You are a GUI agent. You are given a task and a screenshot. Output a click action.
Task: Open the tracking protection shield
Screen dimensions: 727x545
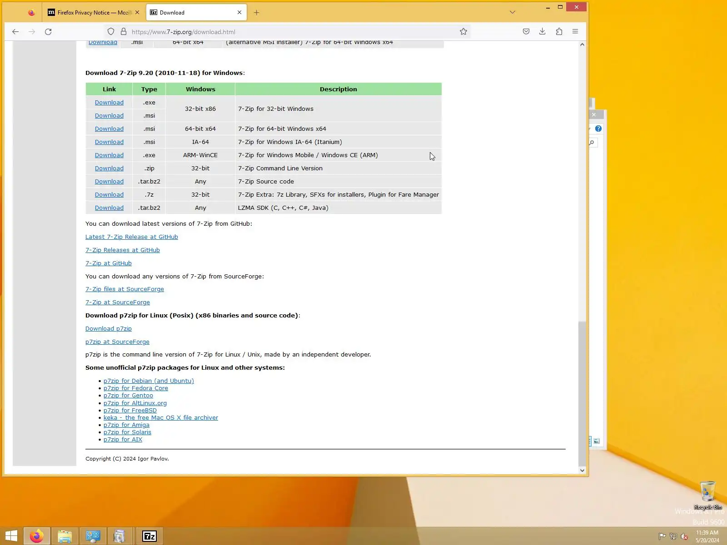point(111,32)
